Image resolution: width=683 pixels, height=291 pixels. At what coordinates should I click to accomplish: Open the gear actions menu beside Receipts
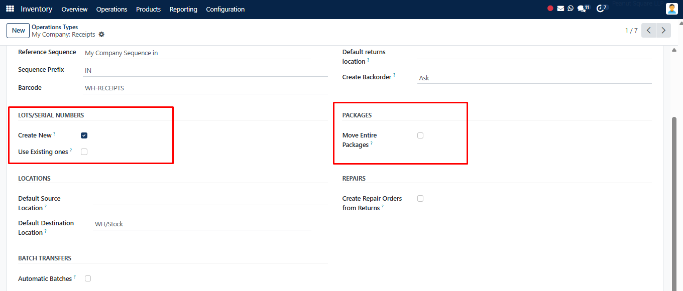101,35
